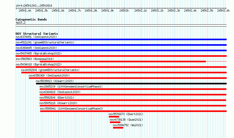This screenshot has width=234, height=138.
Task: Click ruler position 24501.6k
Action: tap(58, 11)
